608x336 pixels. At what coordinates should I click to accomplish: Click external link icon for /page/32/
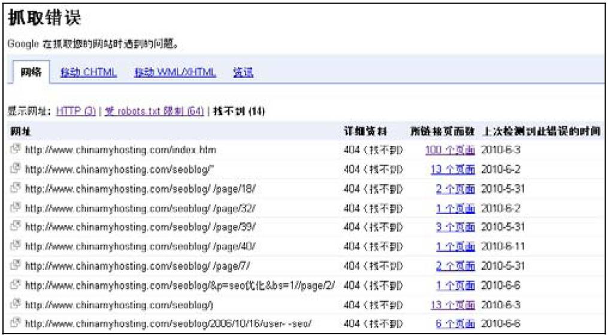(x=16, y=207)
